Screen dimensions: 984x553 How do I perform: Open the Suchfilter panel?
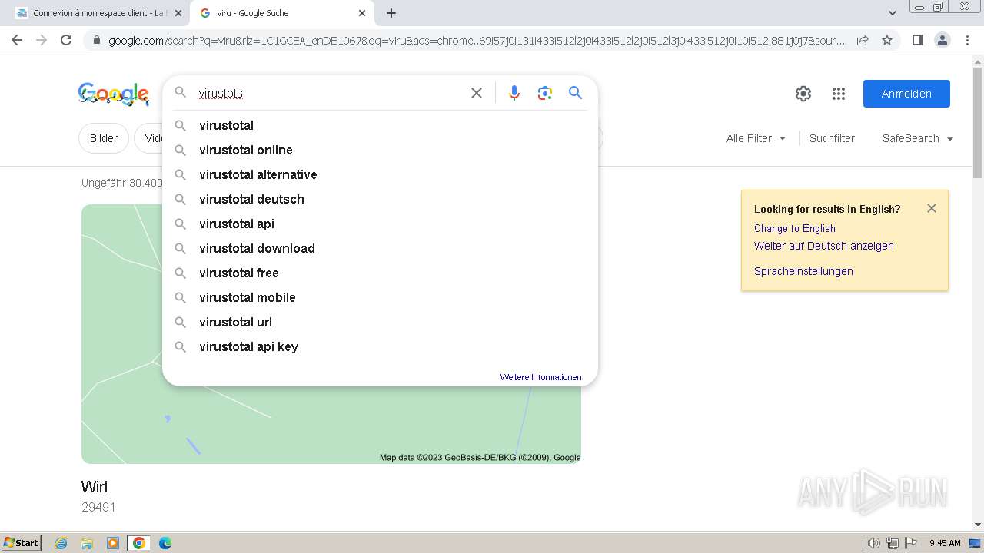point(832,138)
